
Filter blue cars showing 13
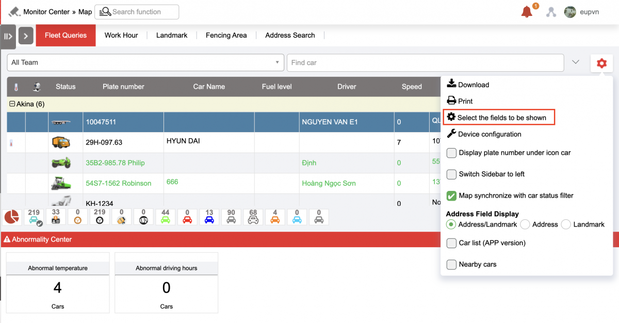click(x=209, y=217)
